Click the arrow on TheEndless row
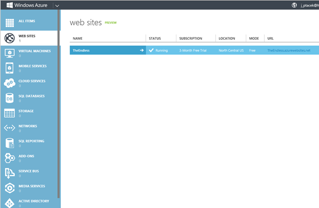 click(x=142, y=50)
